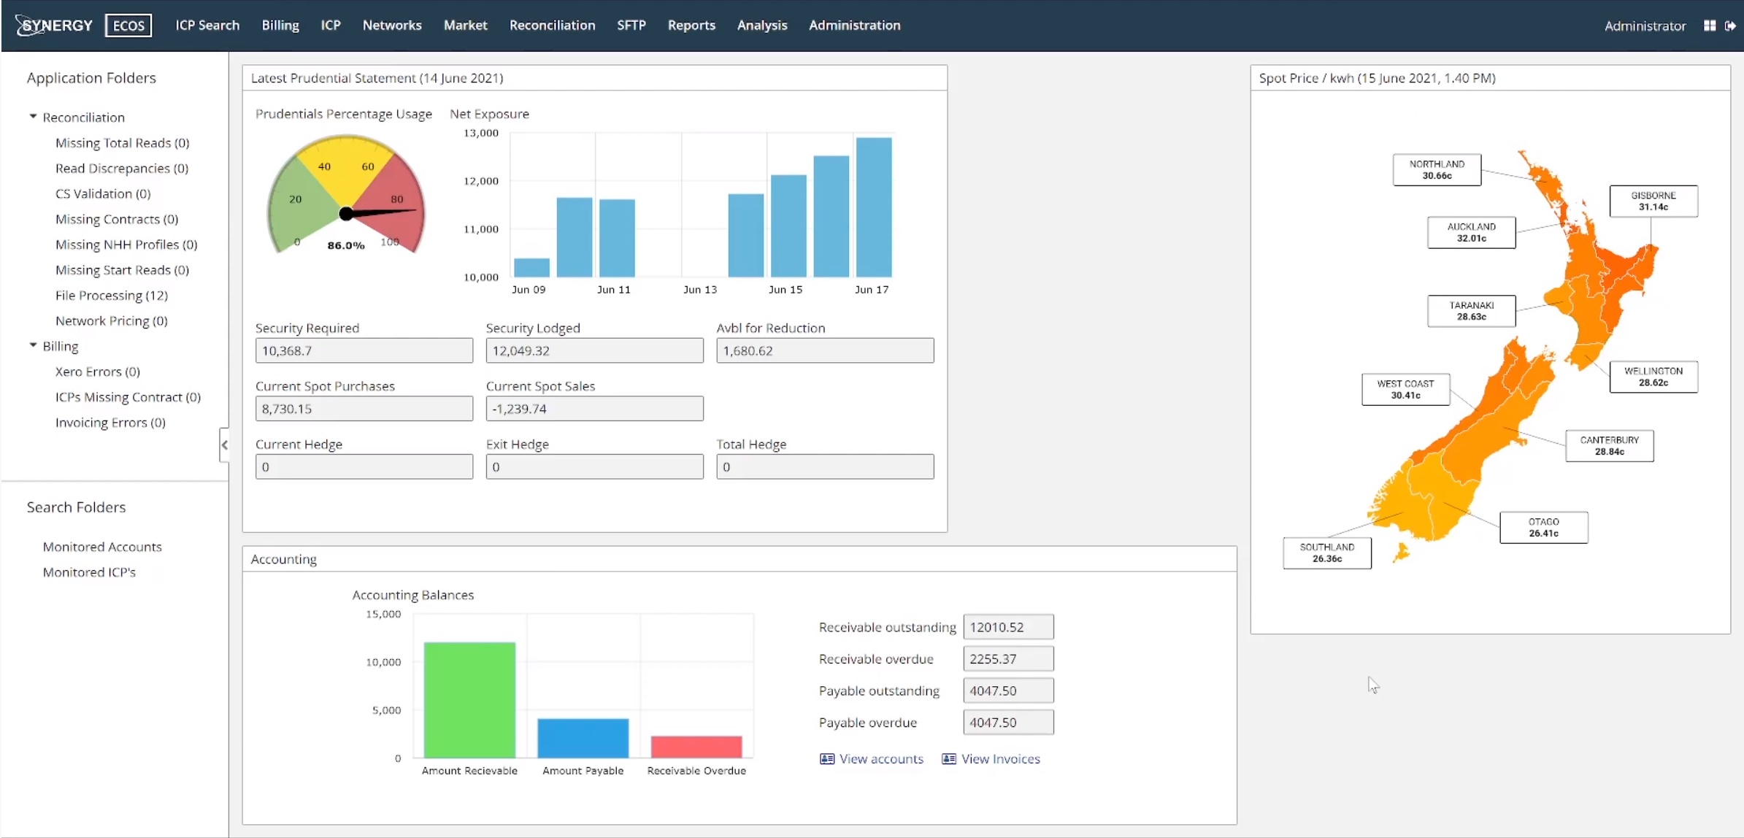Open the Networks menu
The width and height of the screenshot is (1744, 838).
pos(392,26)
